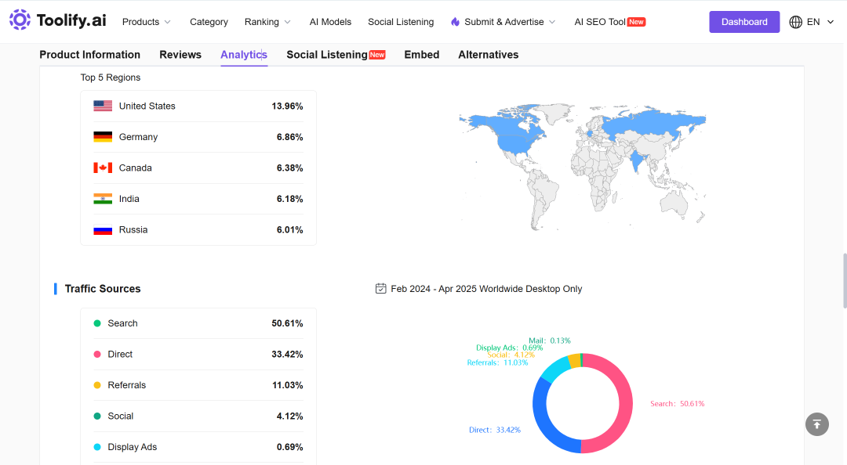Click the purple Dashboard button
The width and height of the screenshot is (847, 465).
pos(744,22)
